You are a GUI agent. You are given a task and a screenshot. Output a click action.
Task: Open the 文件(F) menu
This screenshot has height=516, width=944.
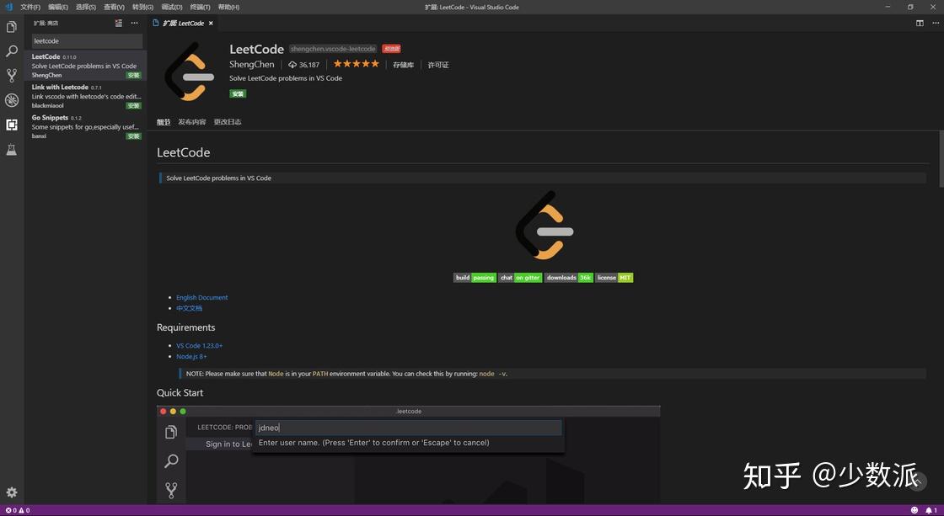click(30, 7)
